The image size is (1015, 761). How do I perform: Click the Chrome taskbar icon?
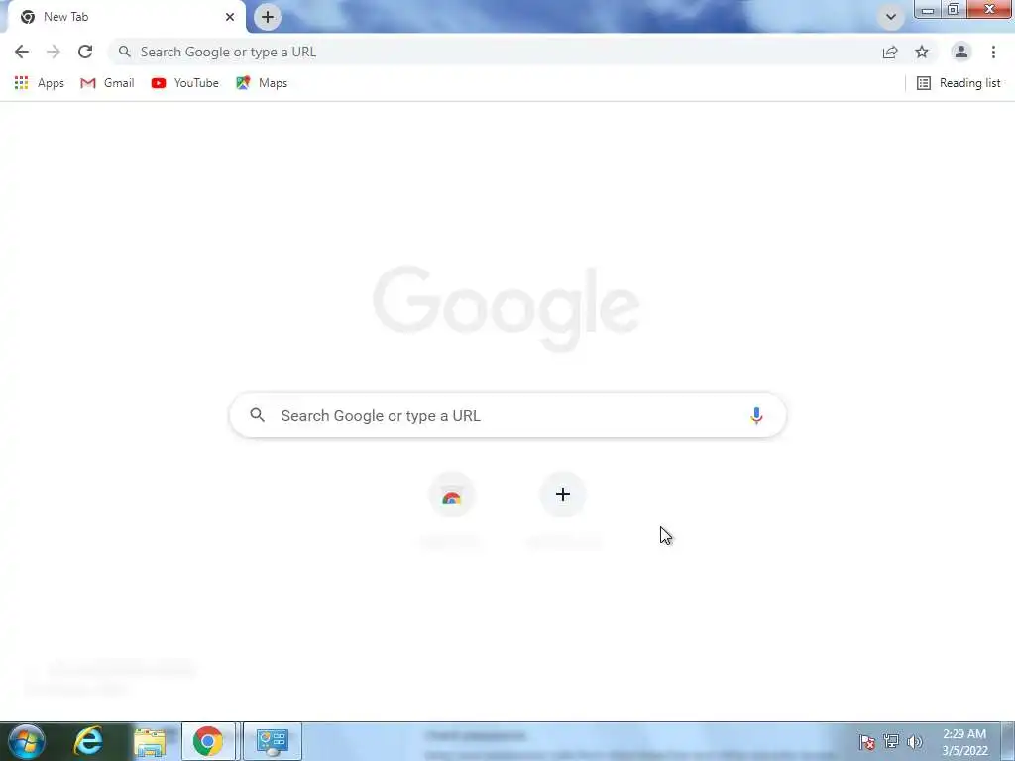pos(208,741)
